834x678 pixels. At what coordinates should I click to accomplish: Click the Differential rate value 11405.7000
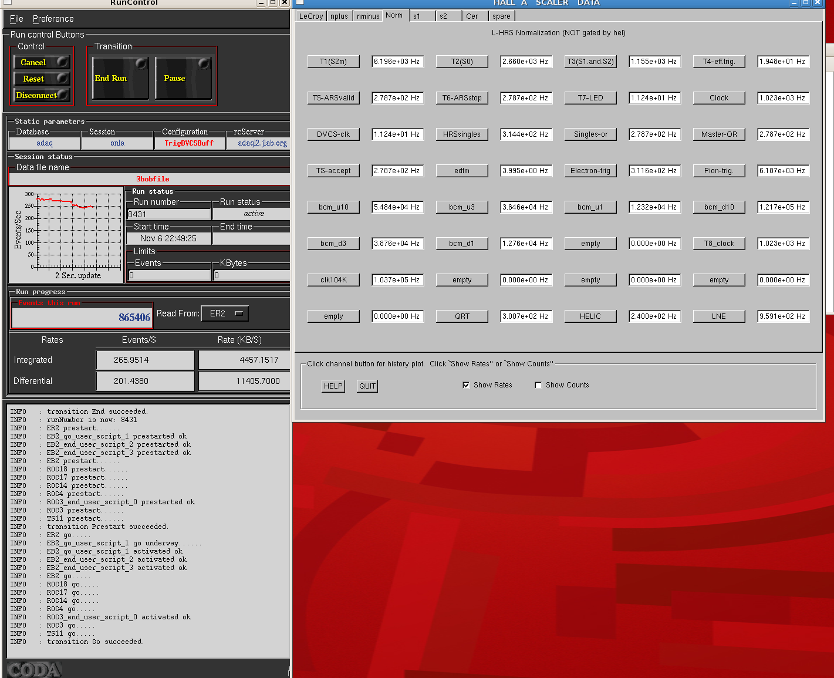click(245, 381)
